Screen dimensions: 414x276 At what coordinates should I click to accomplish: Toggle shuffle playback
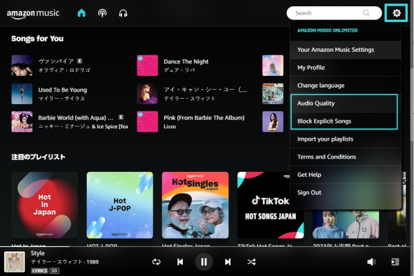(251, 262)
